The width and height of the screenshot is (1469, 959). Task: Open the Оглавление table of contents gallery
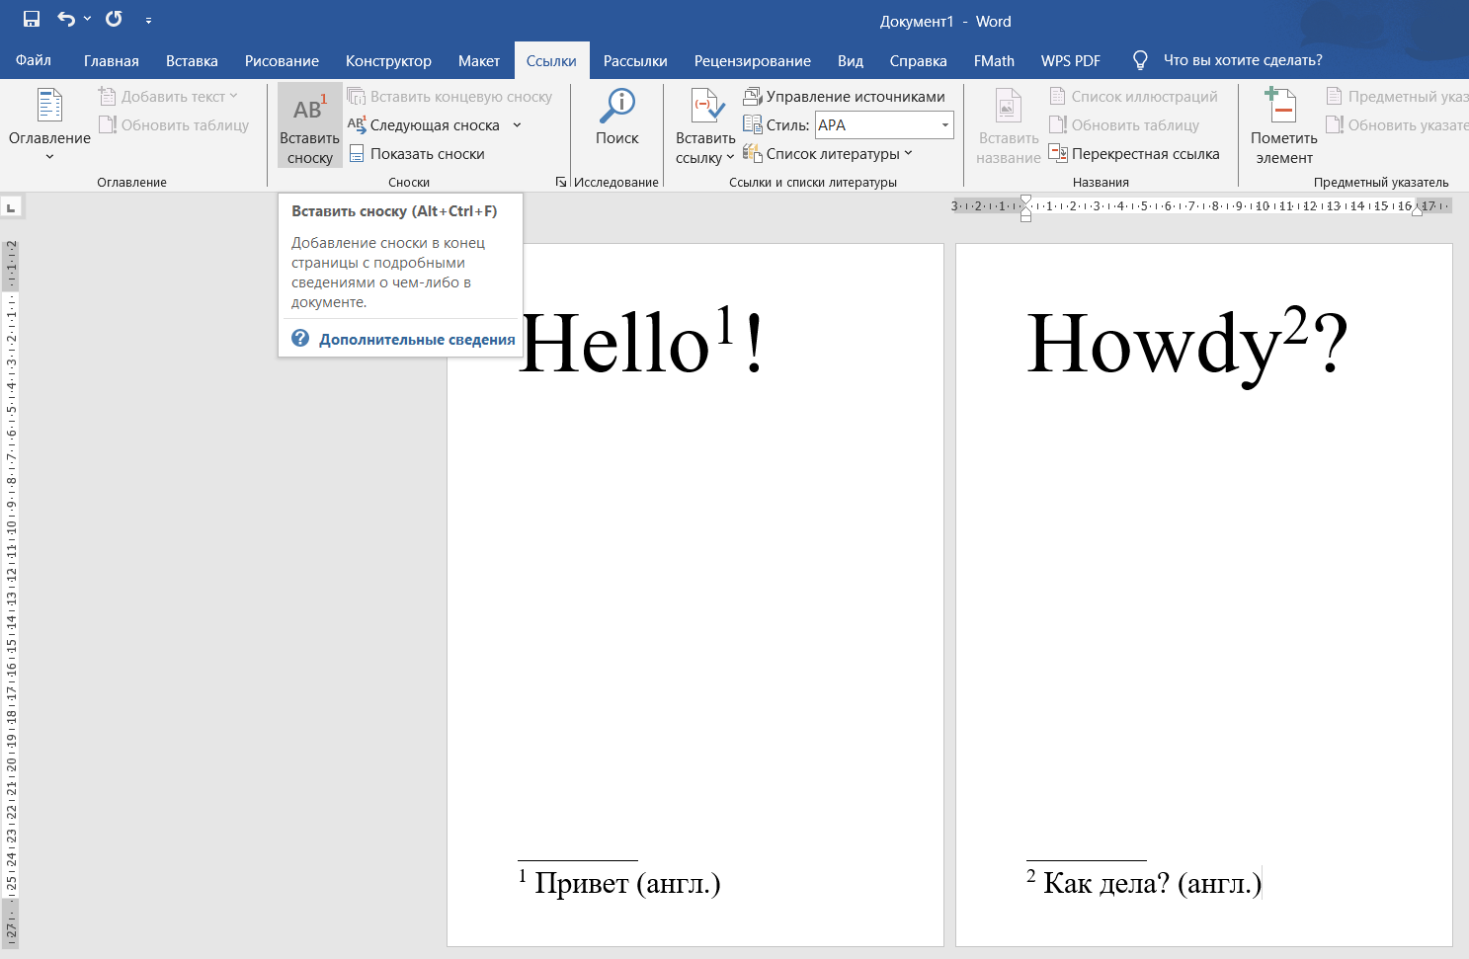[49, 125]
